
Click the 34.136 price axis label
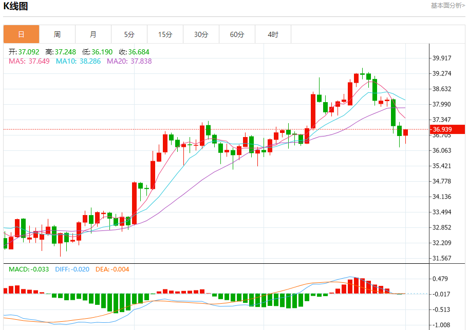pos(442,197)
